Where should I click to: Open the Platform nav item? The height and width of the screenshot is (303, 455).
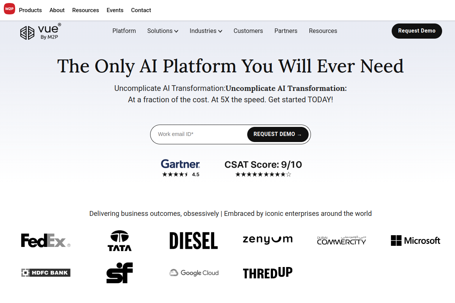coord(124,31)
